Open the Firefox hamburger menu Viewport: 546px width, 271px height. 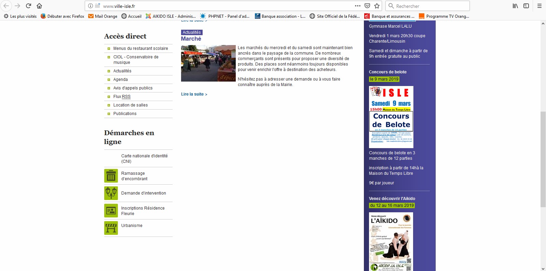[x=540, y=6]
